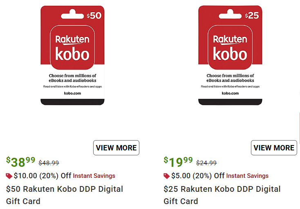Screen dimensions: 300x209
Task: Open the $50 Rakuten Kobo DDP Digital Gift Card title
Action: coord(64,195)
